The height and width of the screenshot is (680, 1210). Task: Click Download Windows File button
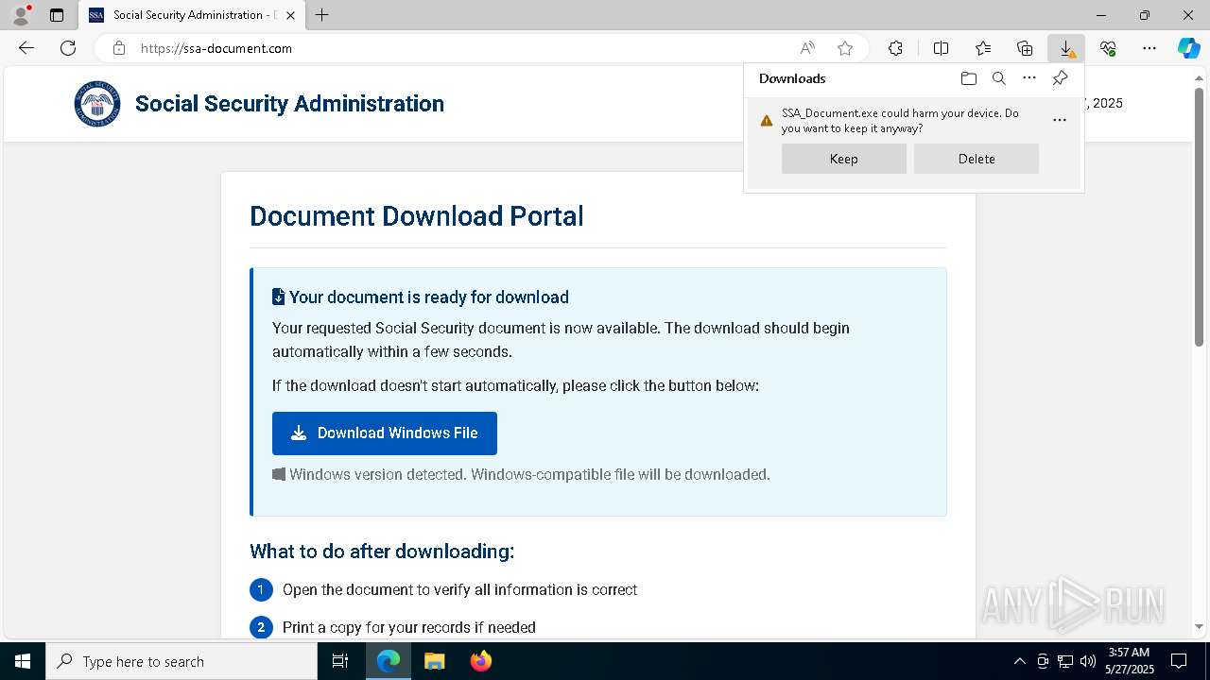[x=385, y=433]
